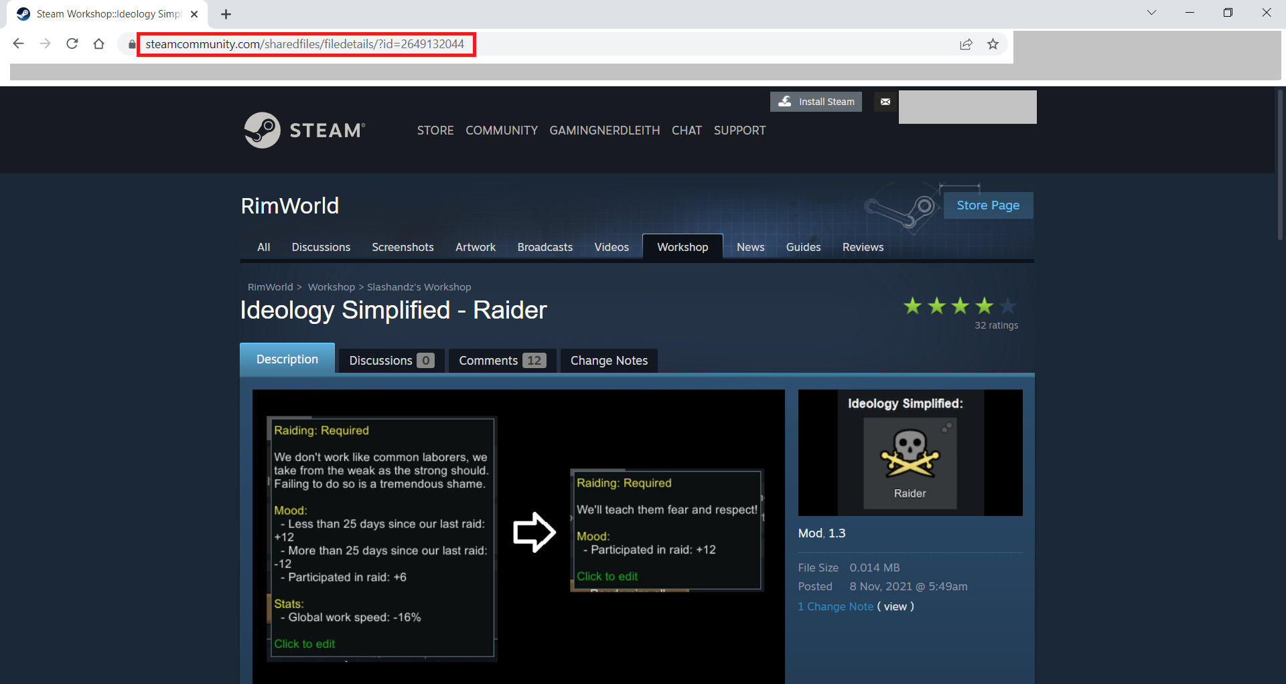Open Steam notifications envelope
Screen dimensions: 1286x684
point(885,102)
